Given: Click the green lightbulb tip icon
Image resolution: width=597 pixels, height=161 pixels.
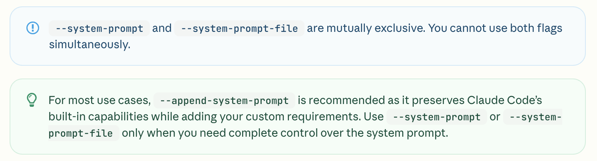Looking at the screenshot, I should pos(32,100).
